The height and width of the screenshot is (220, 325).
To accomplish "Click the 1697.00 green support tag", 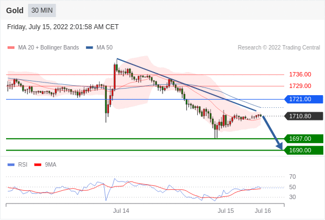I will (304, 139).
